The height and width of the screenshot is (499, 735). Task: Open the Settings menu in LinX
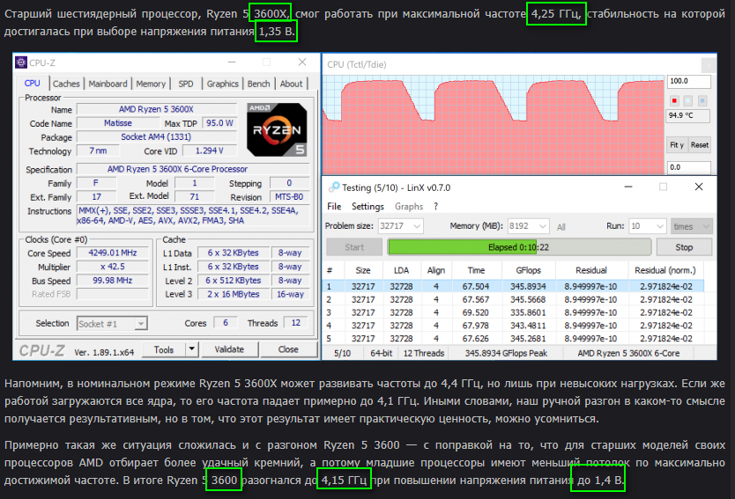[x=367, y=207]
